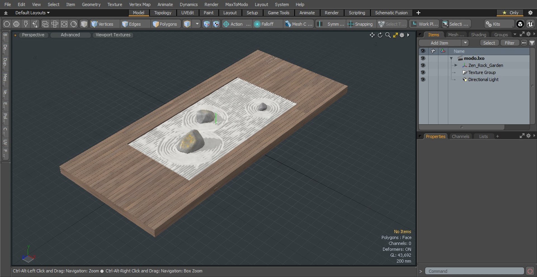
Task: Click the item list options icon beside Filter
Action: click(524, 43)
